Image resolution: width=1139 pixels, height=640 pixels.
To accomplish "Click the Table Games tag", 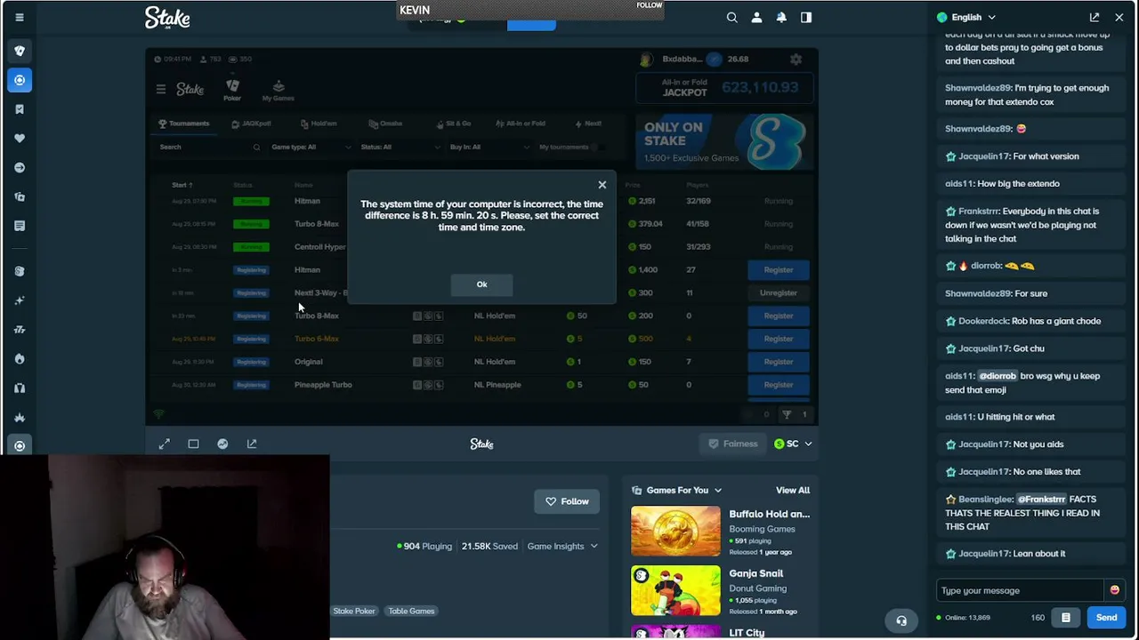I will pyautogui.click(x=411, y=612).
